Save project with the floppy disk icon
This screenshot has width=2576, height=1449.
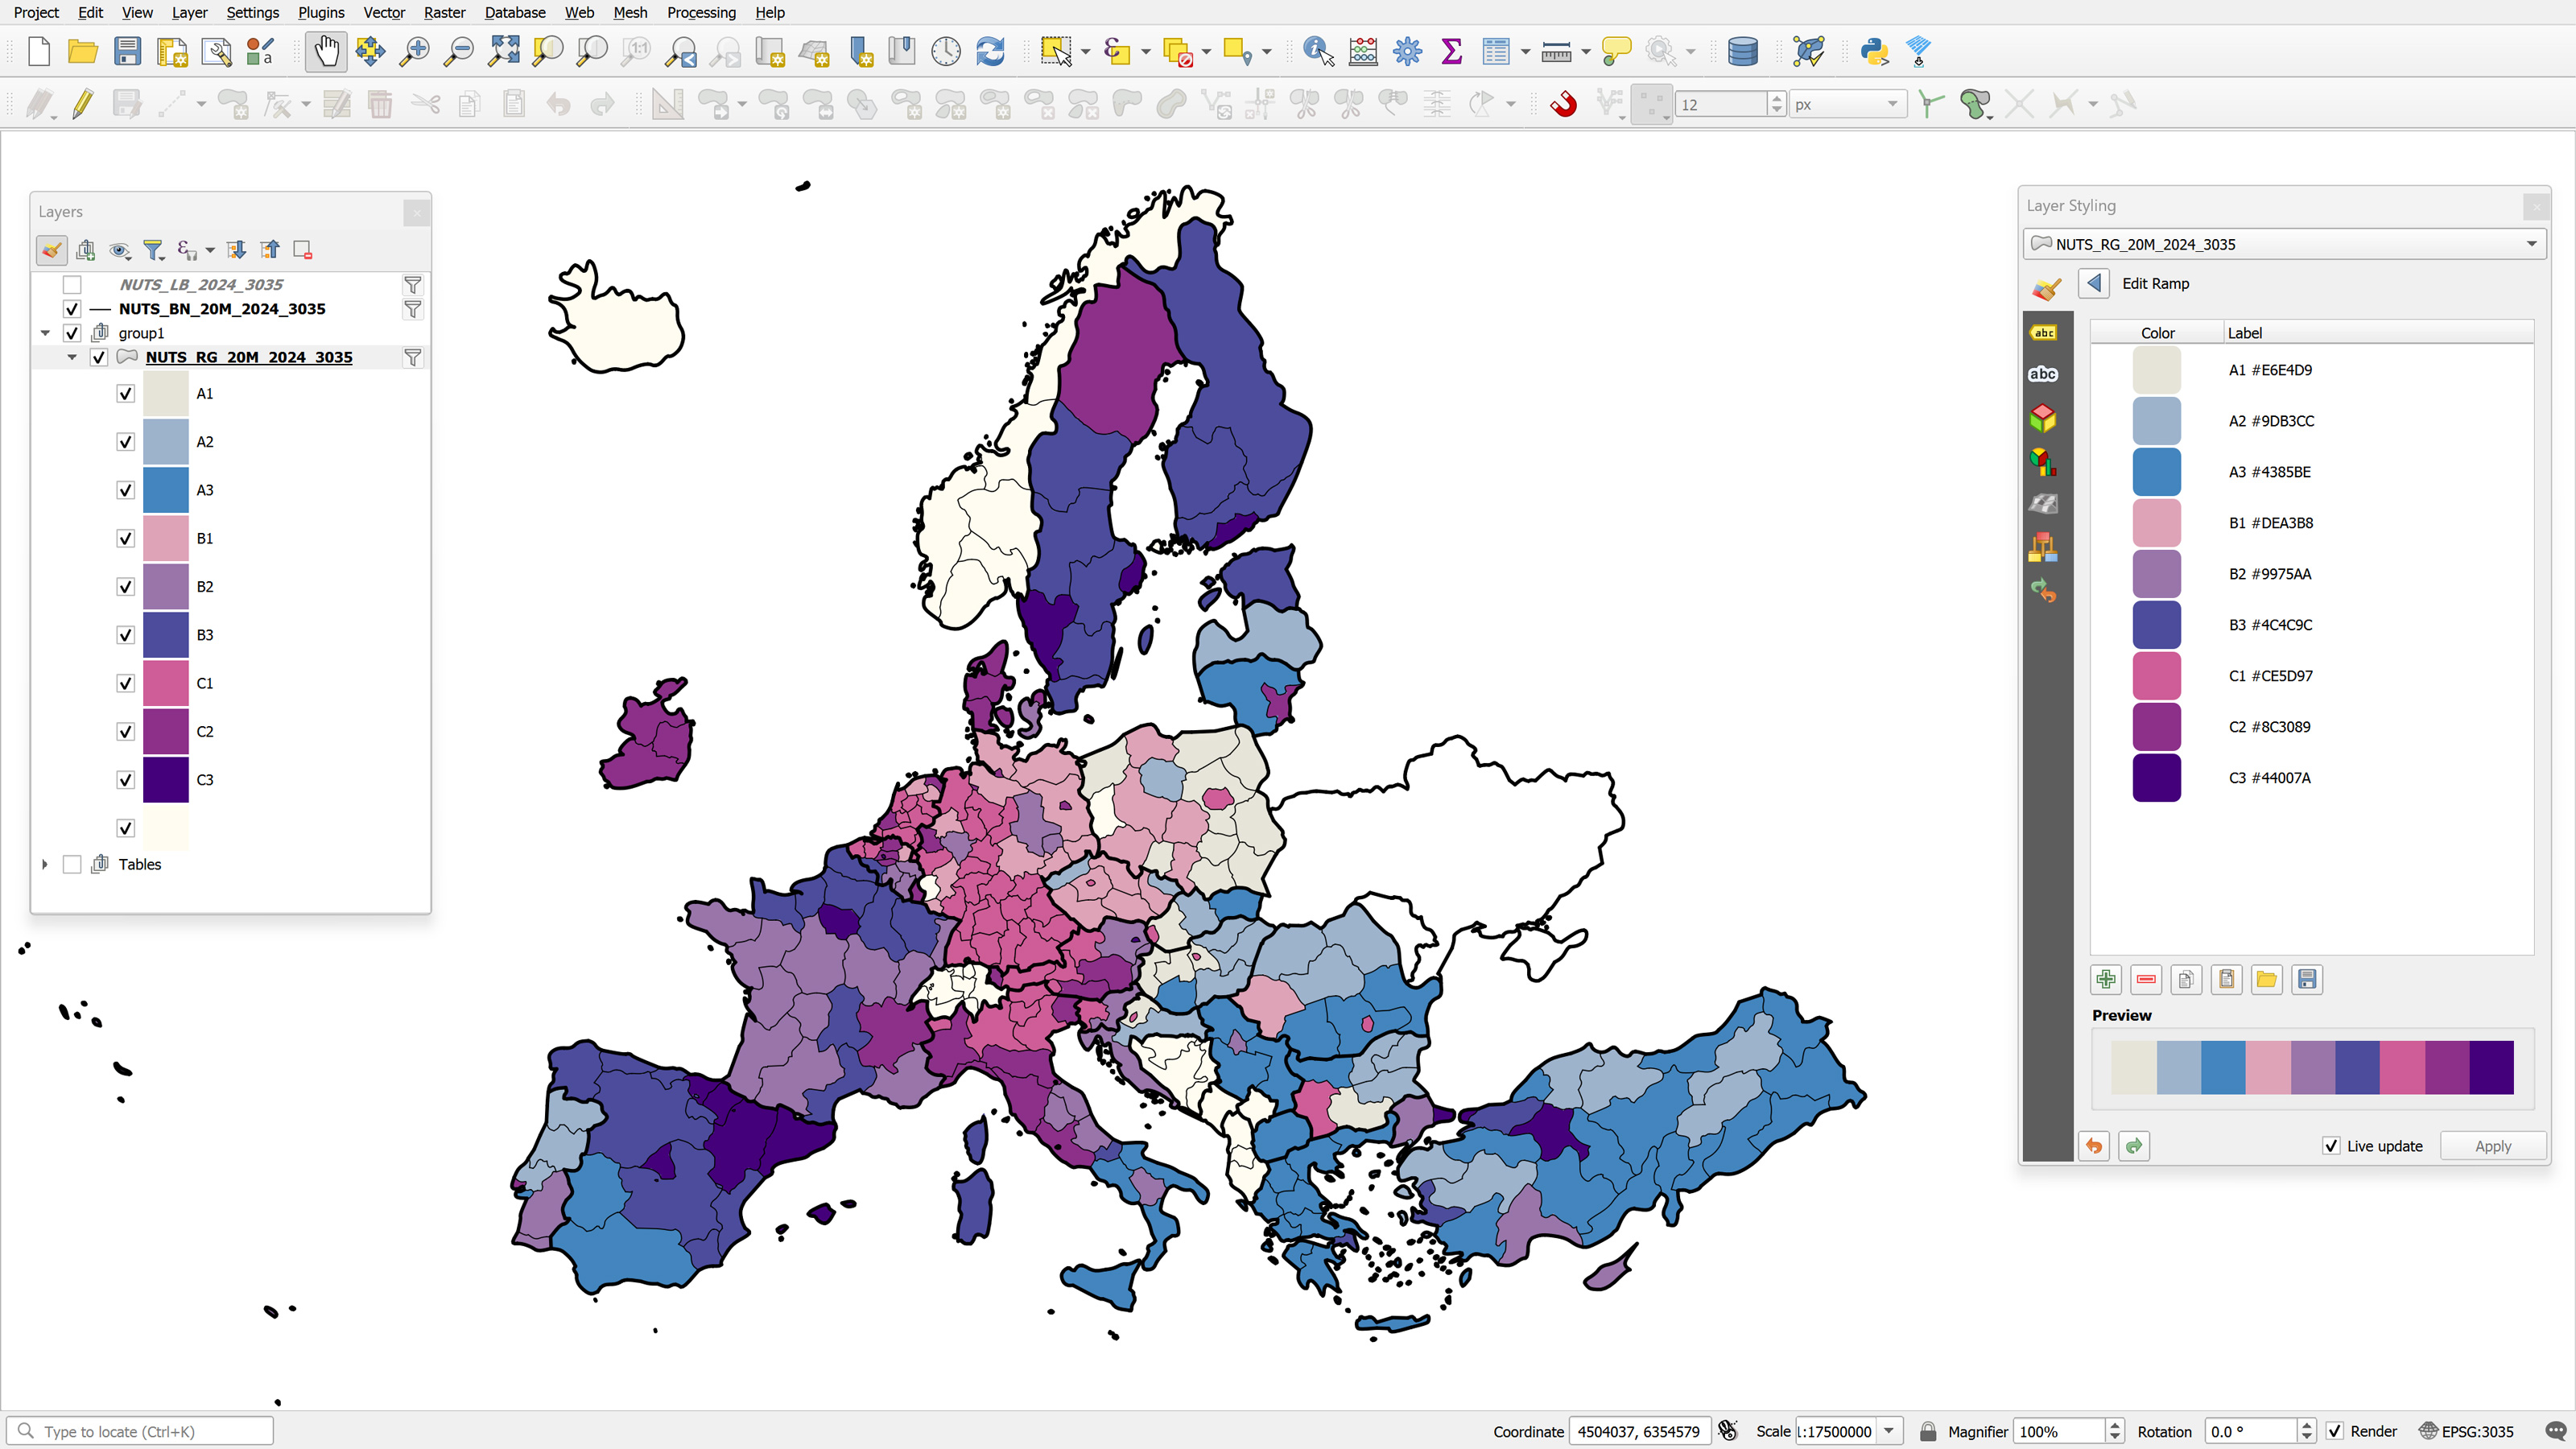click(x=127, y=51)
